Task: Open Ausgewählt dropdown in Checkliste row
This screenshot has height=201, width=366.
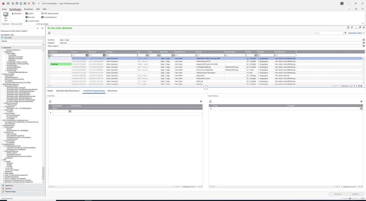Action: (70, 111)
